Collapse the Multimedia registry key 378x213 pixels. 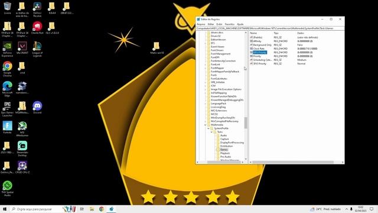point(205,125)
